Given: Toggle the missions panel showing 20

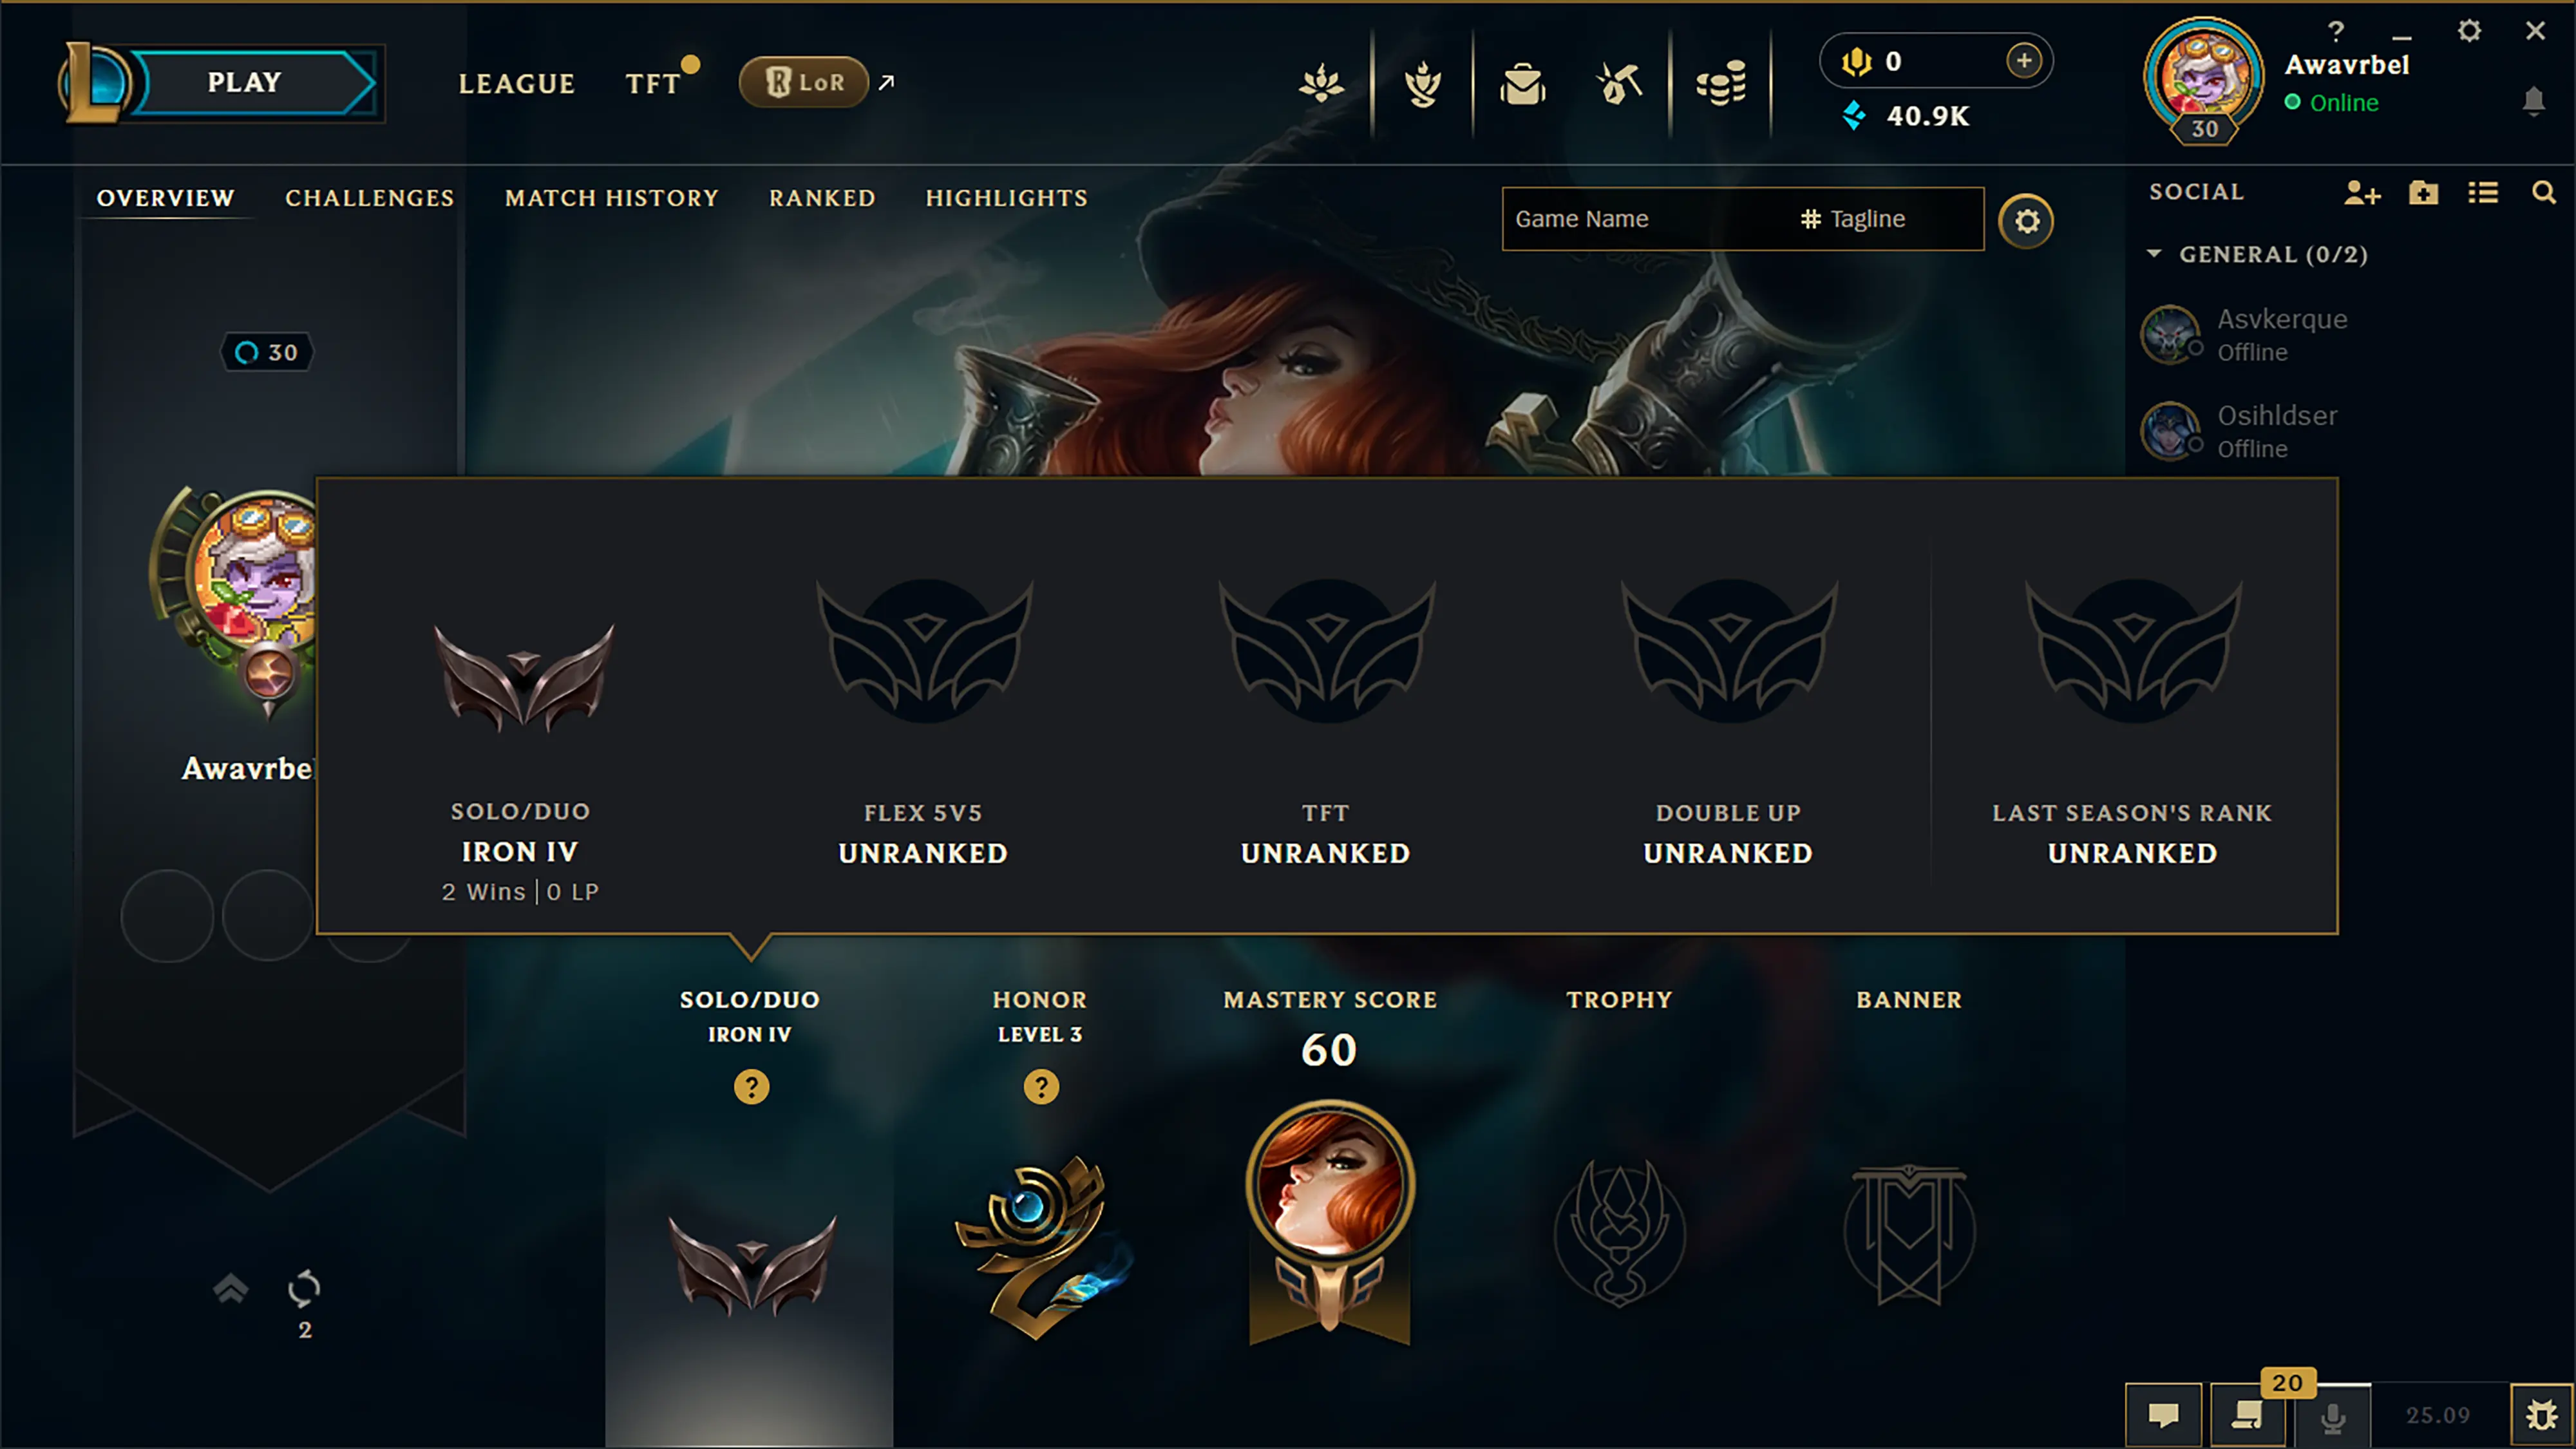Looking at the screenshot, I should 2248,1413.
